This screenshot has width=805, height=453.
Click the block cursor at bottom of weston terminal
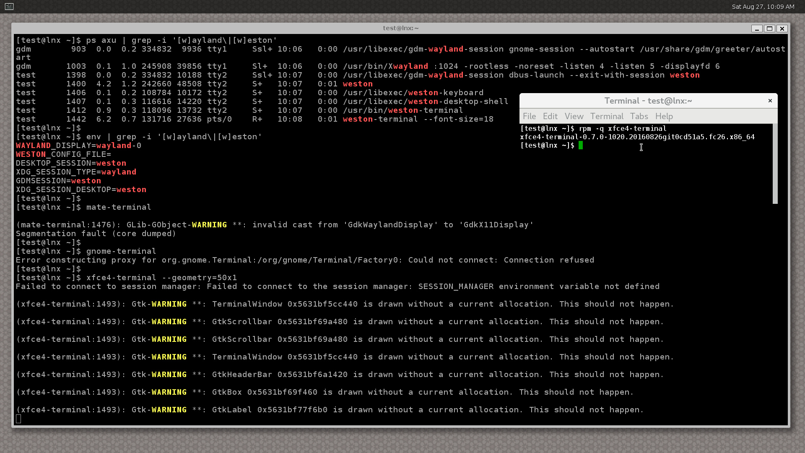(x=18, y=419)
